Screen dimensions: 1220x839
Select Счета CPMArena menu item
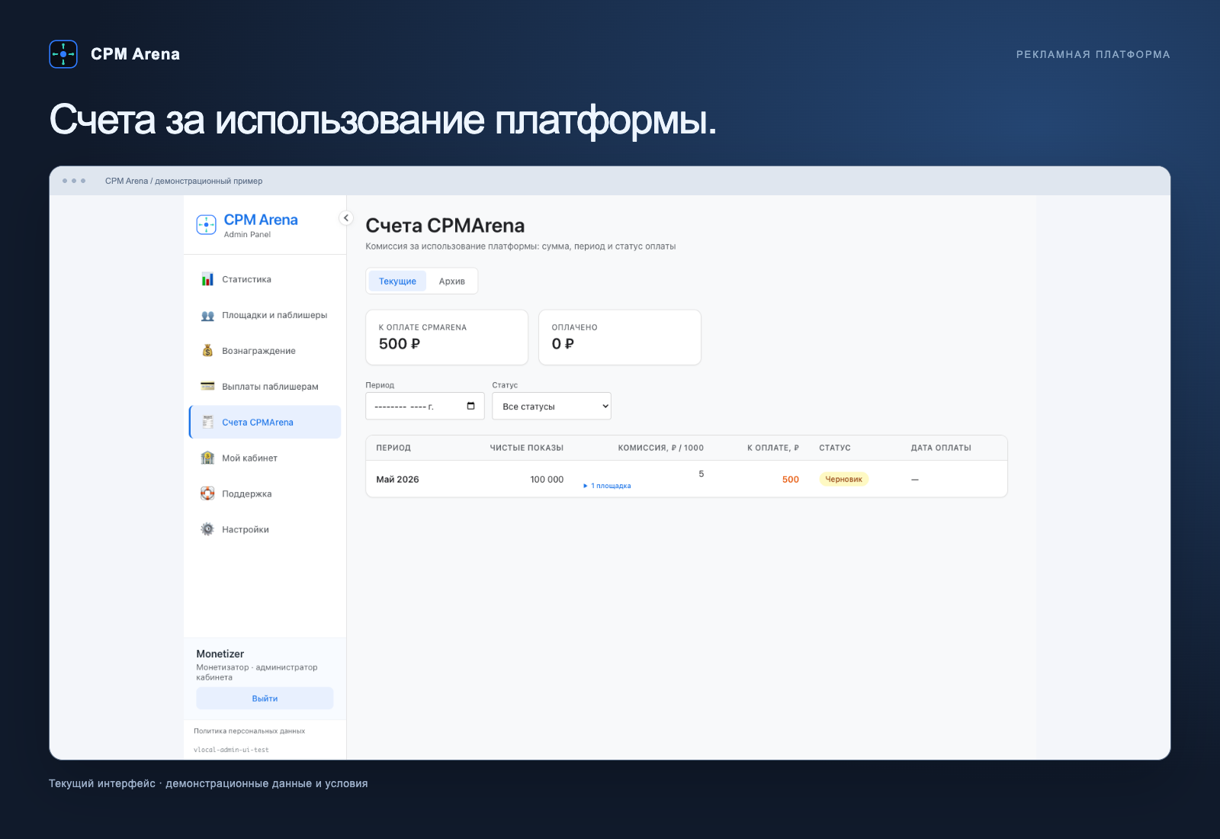(x=265, y=422)
